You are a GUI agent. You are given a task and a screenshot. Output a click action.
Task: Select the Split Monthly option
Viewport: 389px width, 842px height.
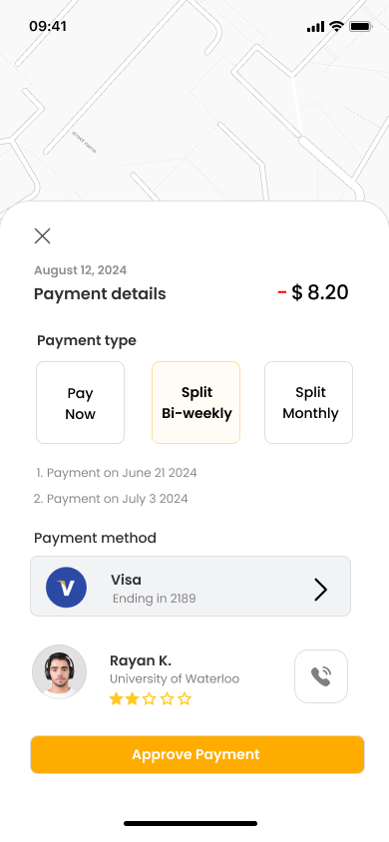tap(308, 403)
